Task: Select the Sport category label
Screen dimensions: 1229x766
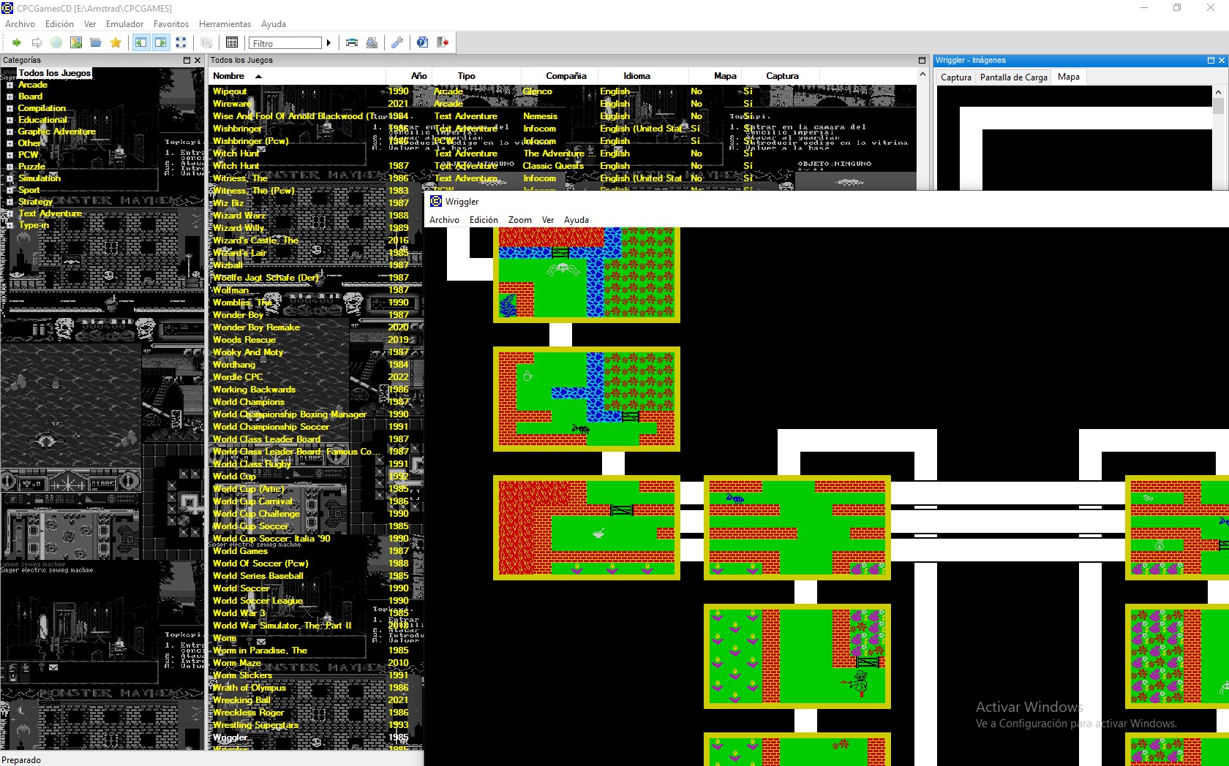Action: [x=29, y=190]
